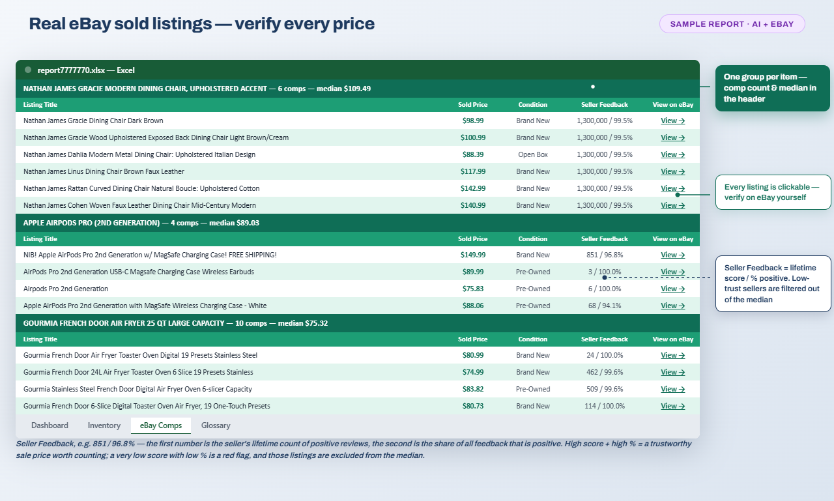Click Condition column header in AirPods Pro group

(x=533, y=239)
